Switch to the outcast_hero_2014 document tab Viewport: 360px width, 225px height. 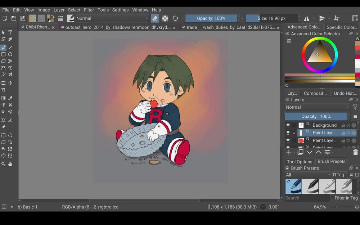pos(118,27)
